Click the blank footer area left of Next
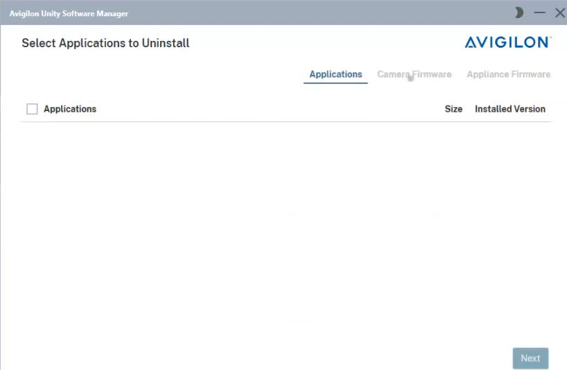567x370 pixels. click(277, 358)
